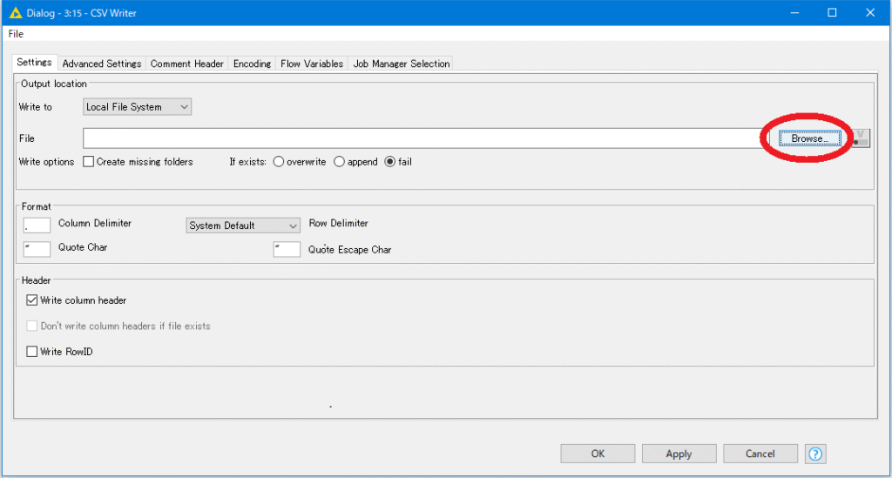Click the flow variable icon beside Browse
The height and width of the screenshot is (478, 892).
pyautogui.click(x=861, y=138)
